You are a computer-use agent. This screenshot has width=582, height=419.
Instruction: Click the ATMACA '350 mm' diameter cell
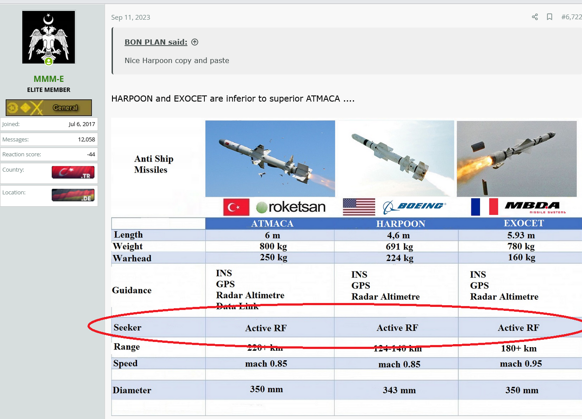[x=266, y=389]
